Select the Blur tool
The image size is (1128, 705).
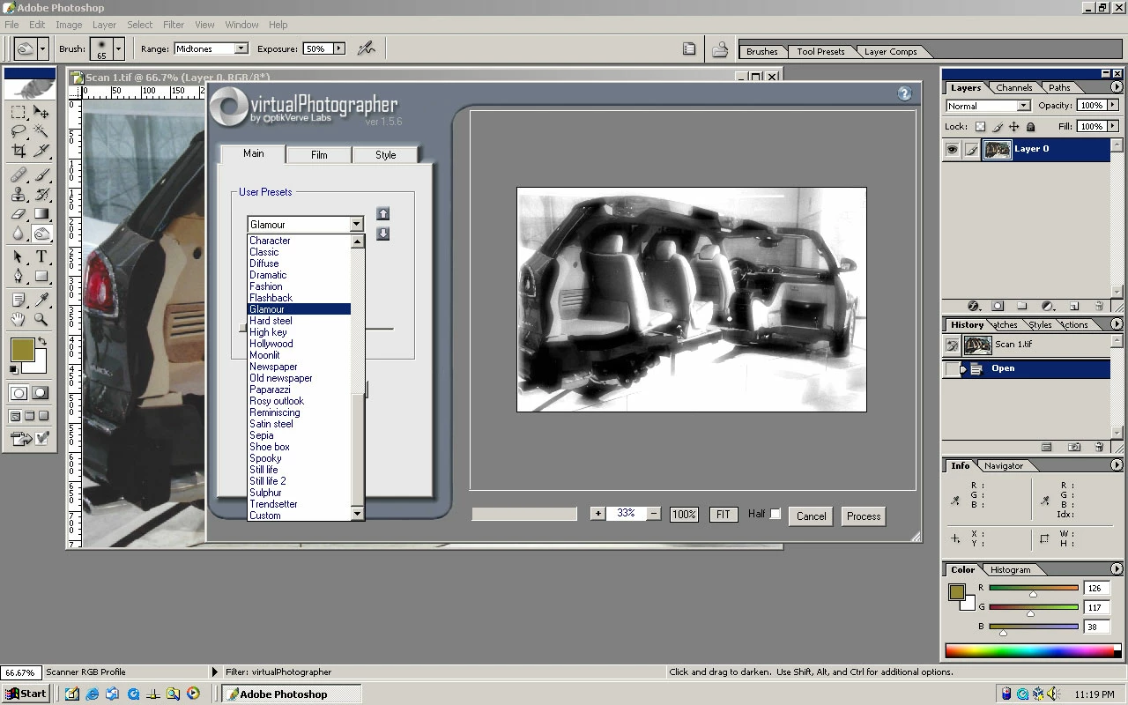click(x=18, y=234)
